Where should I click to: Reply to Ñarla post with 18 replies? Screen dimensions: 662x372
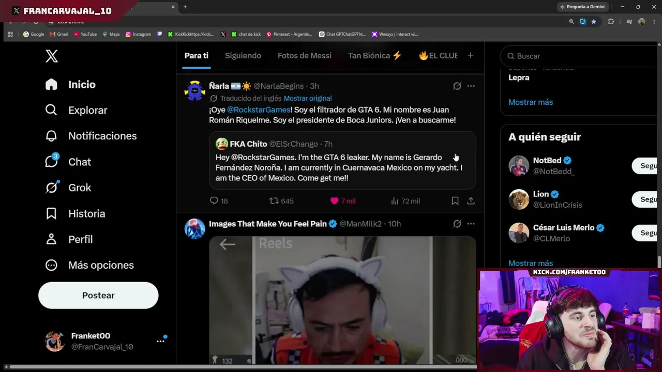219,201
